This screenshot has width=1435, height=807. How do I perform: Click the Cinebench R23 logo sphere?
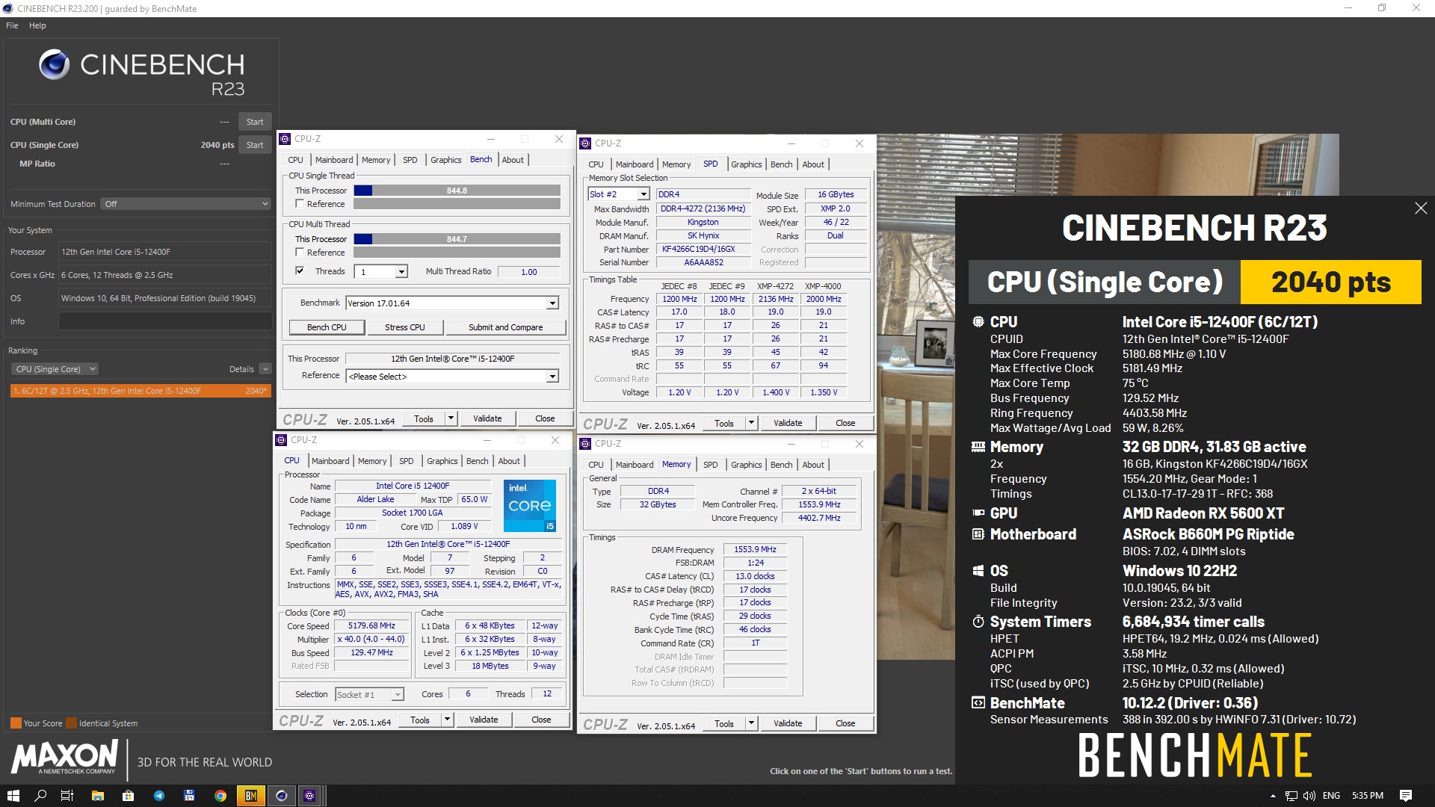tap(54, 65)
